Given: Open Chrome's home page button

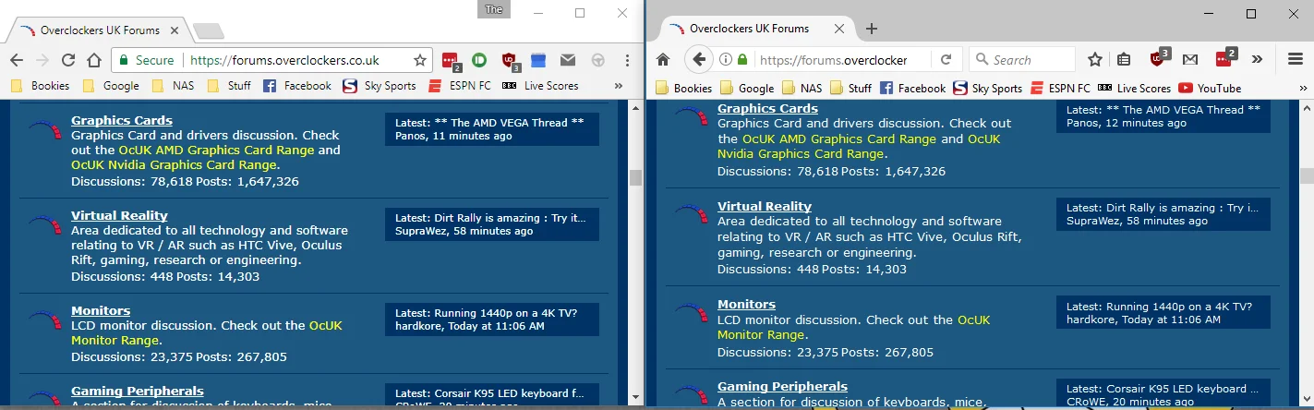Looking at the screenshot, I should (x=93, y=60).
